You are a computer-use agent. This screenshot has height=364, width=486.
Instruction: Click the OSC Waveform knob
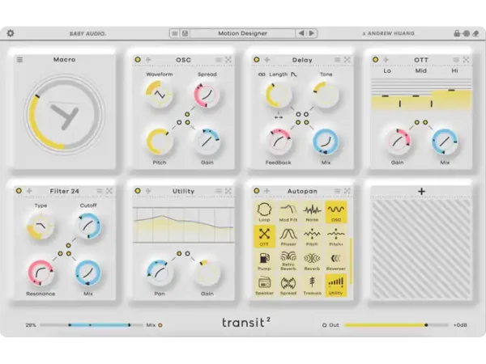coord(160,95)
